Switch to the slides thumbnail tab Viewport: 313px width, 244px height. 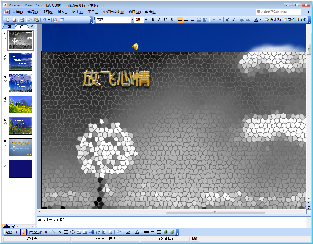(22, 27)
